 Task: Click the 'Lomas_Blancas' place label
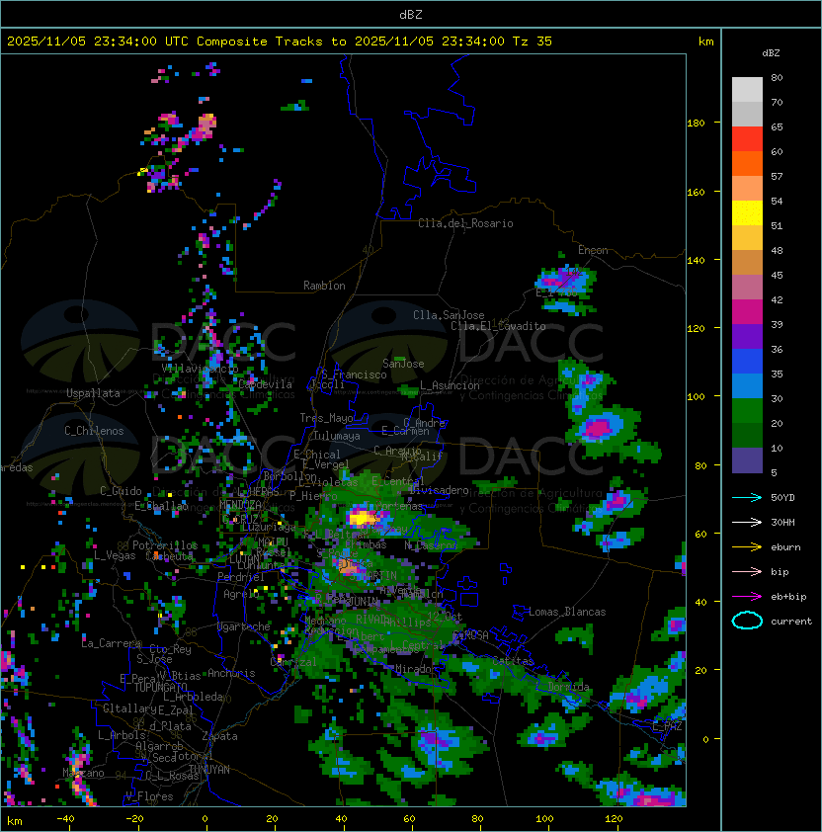[567, 612]
